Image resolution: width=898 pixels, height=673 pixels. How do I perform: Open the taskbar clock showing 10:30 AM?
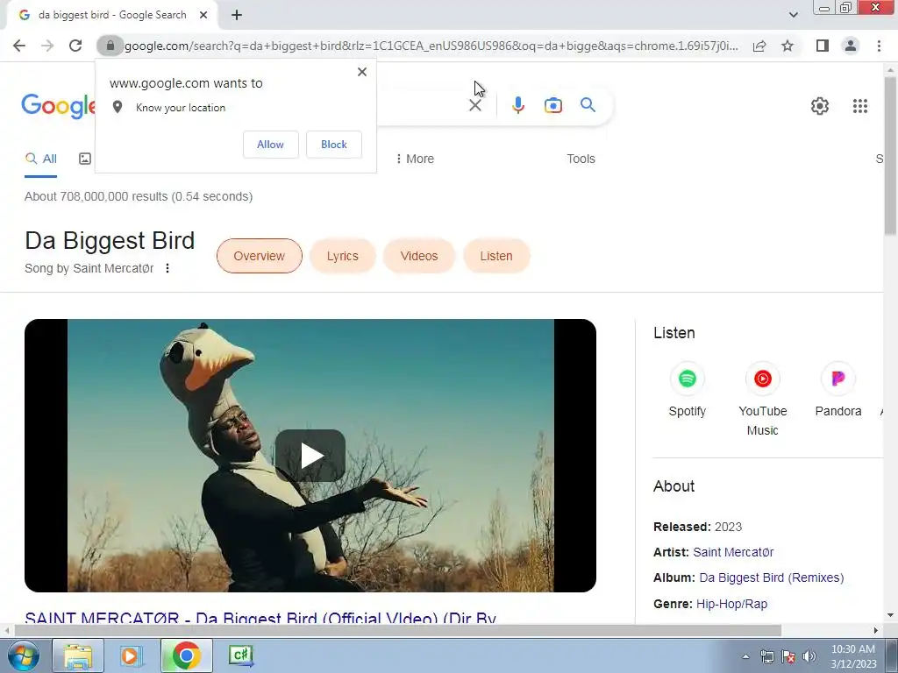pos(853,656)
